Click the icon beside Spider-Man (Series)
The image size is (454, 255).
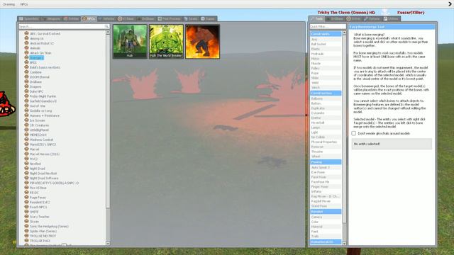click(x=27, y=231)
